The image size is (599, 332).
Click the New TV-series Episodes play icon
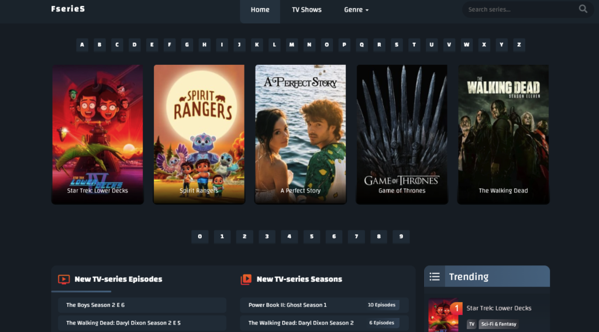tap(64, 279)
